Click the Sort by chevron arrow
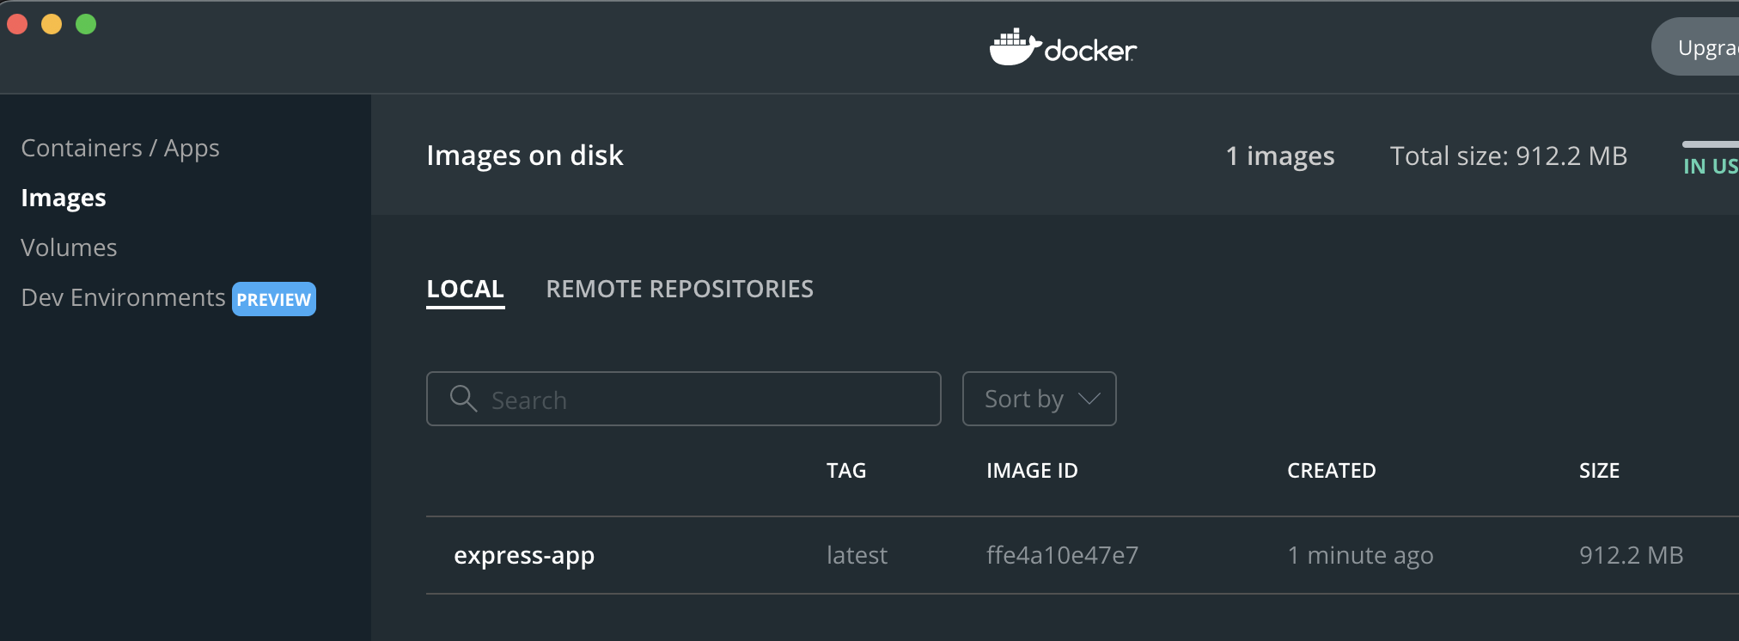The width and height of the screenshot is (1739, 641). [x=1089, y=399]
